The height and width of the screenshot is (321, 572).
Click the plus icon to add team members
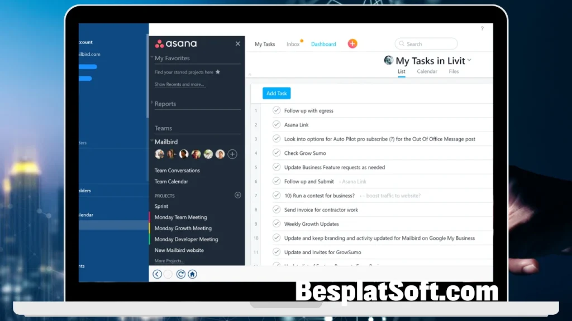pyautogui.click(x=232, y=154)
